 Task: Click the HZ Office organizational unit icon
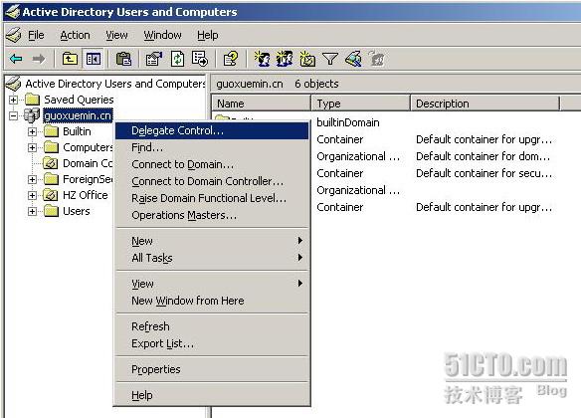click(x=51, y=195)
